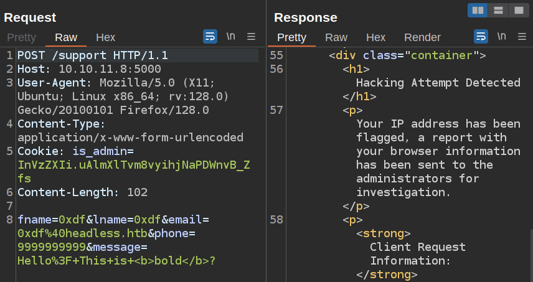This screenshot has height=282, width=533.
Task: Select the Raw tab in Request panel
Action: click(66, 37)
